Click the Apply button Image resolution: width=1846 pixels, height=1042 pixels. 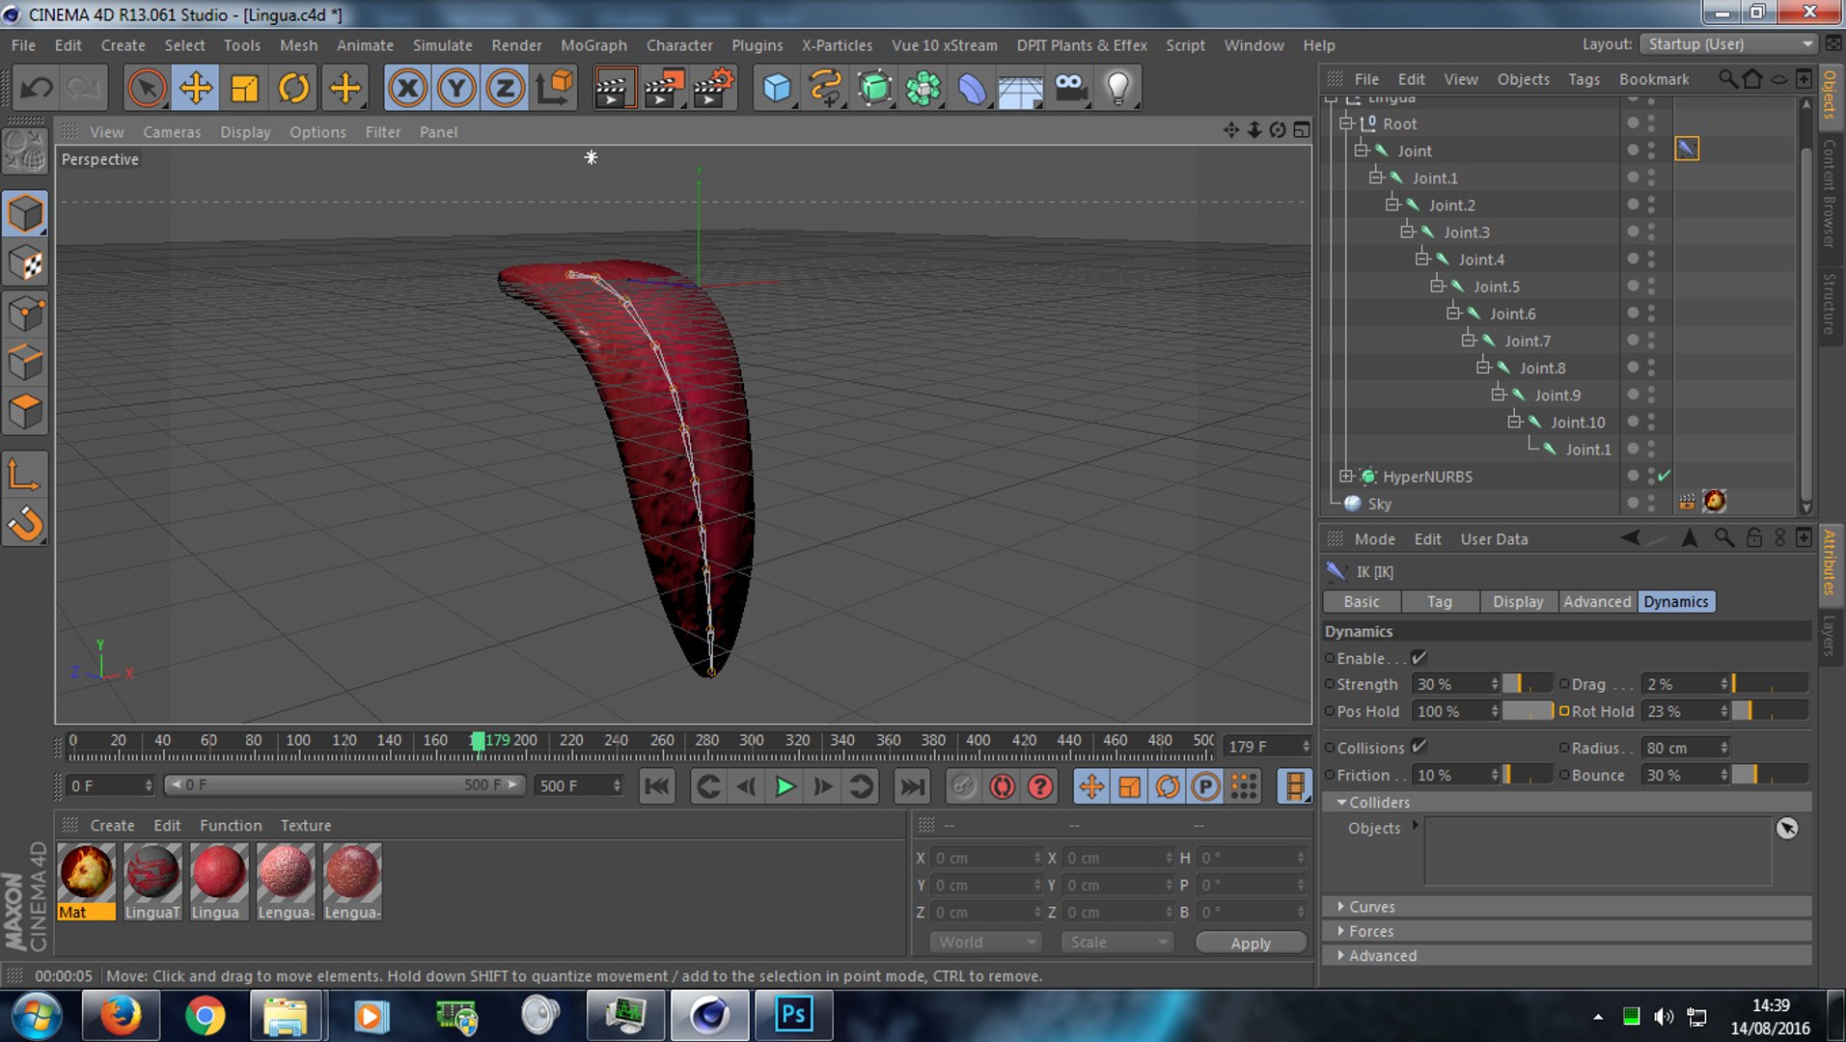(x=1251, y=944)
